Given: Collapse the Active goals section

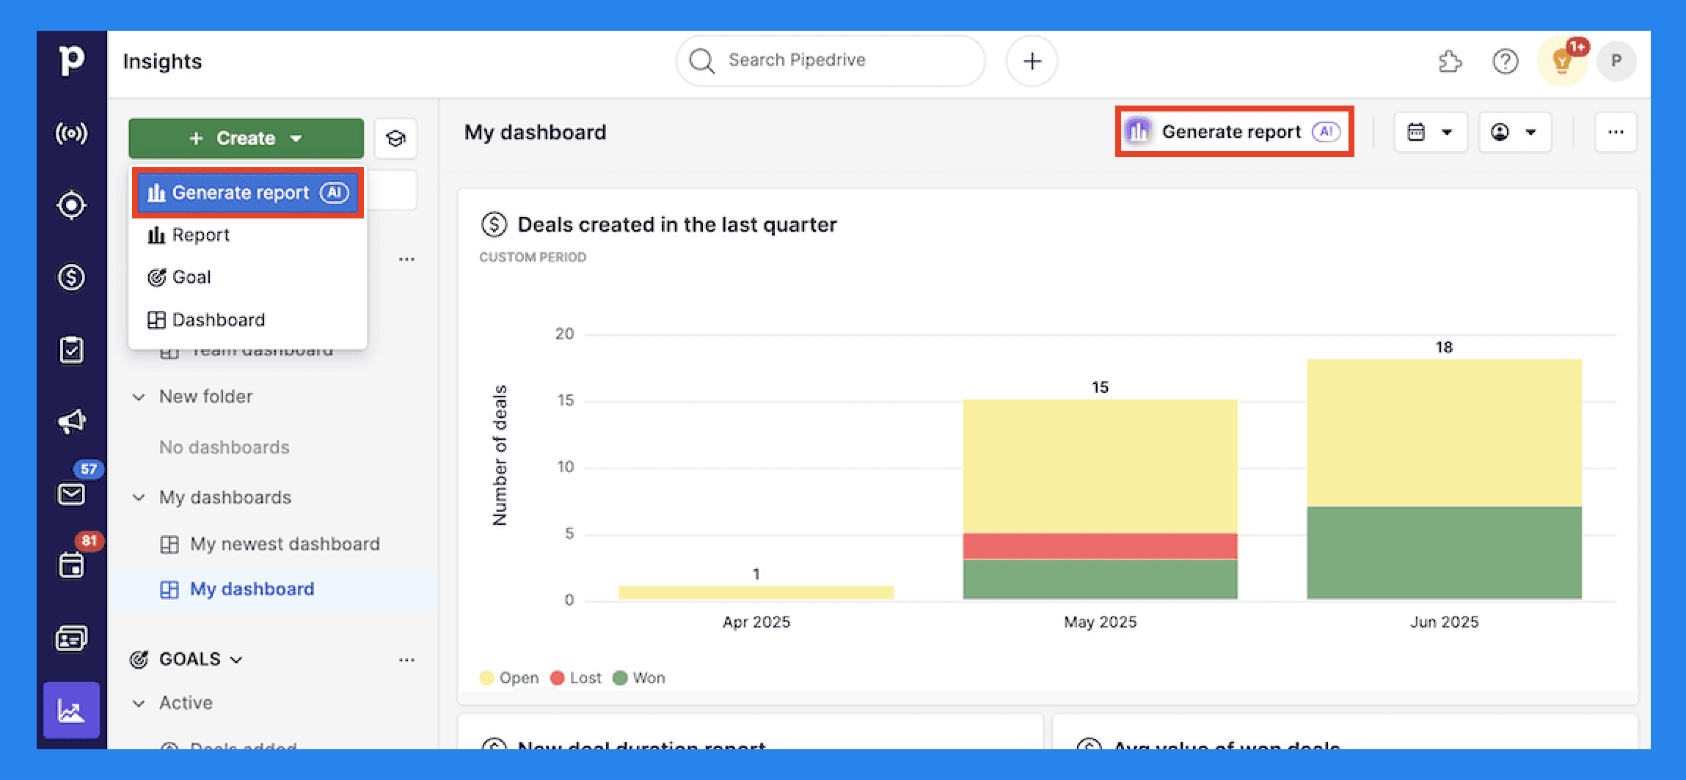Looking at the screenshot, I should (139, 703).
